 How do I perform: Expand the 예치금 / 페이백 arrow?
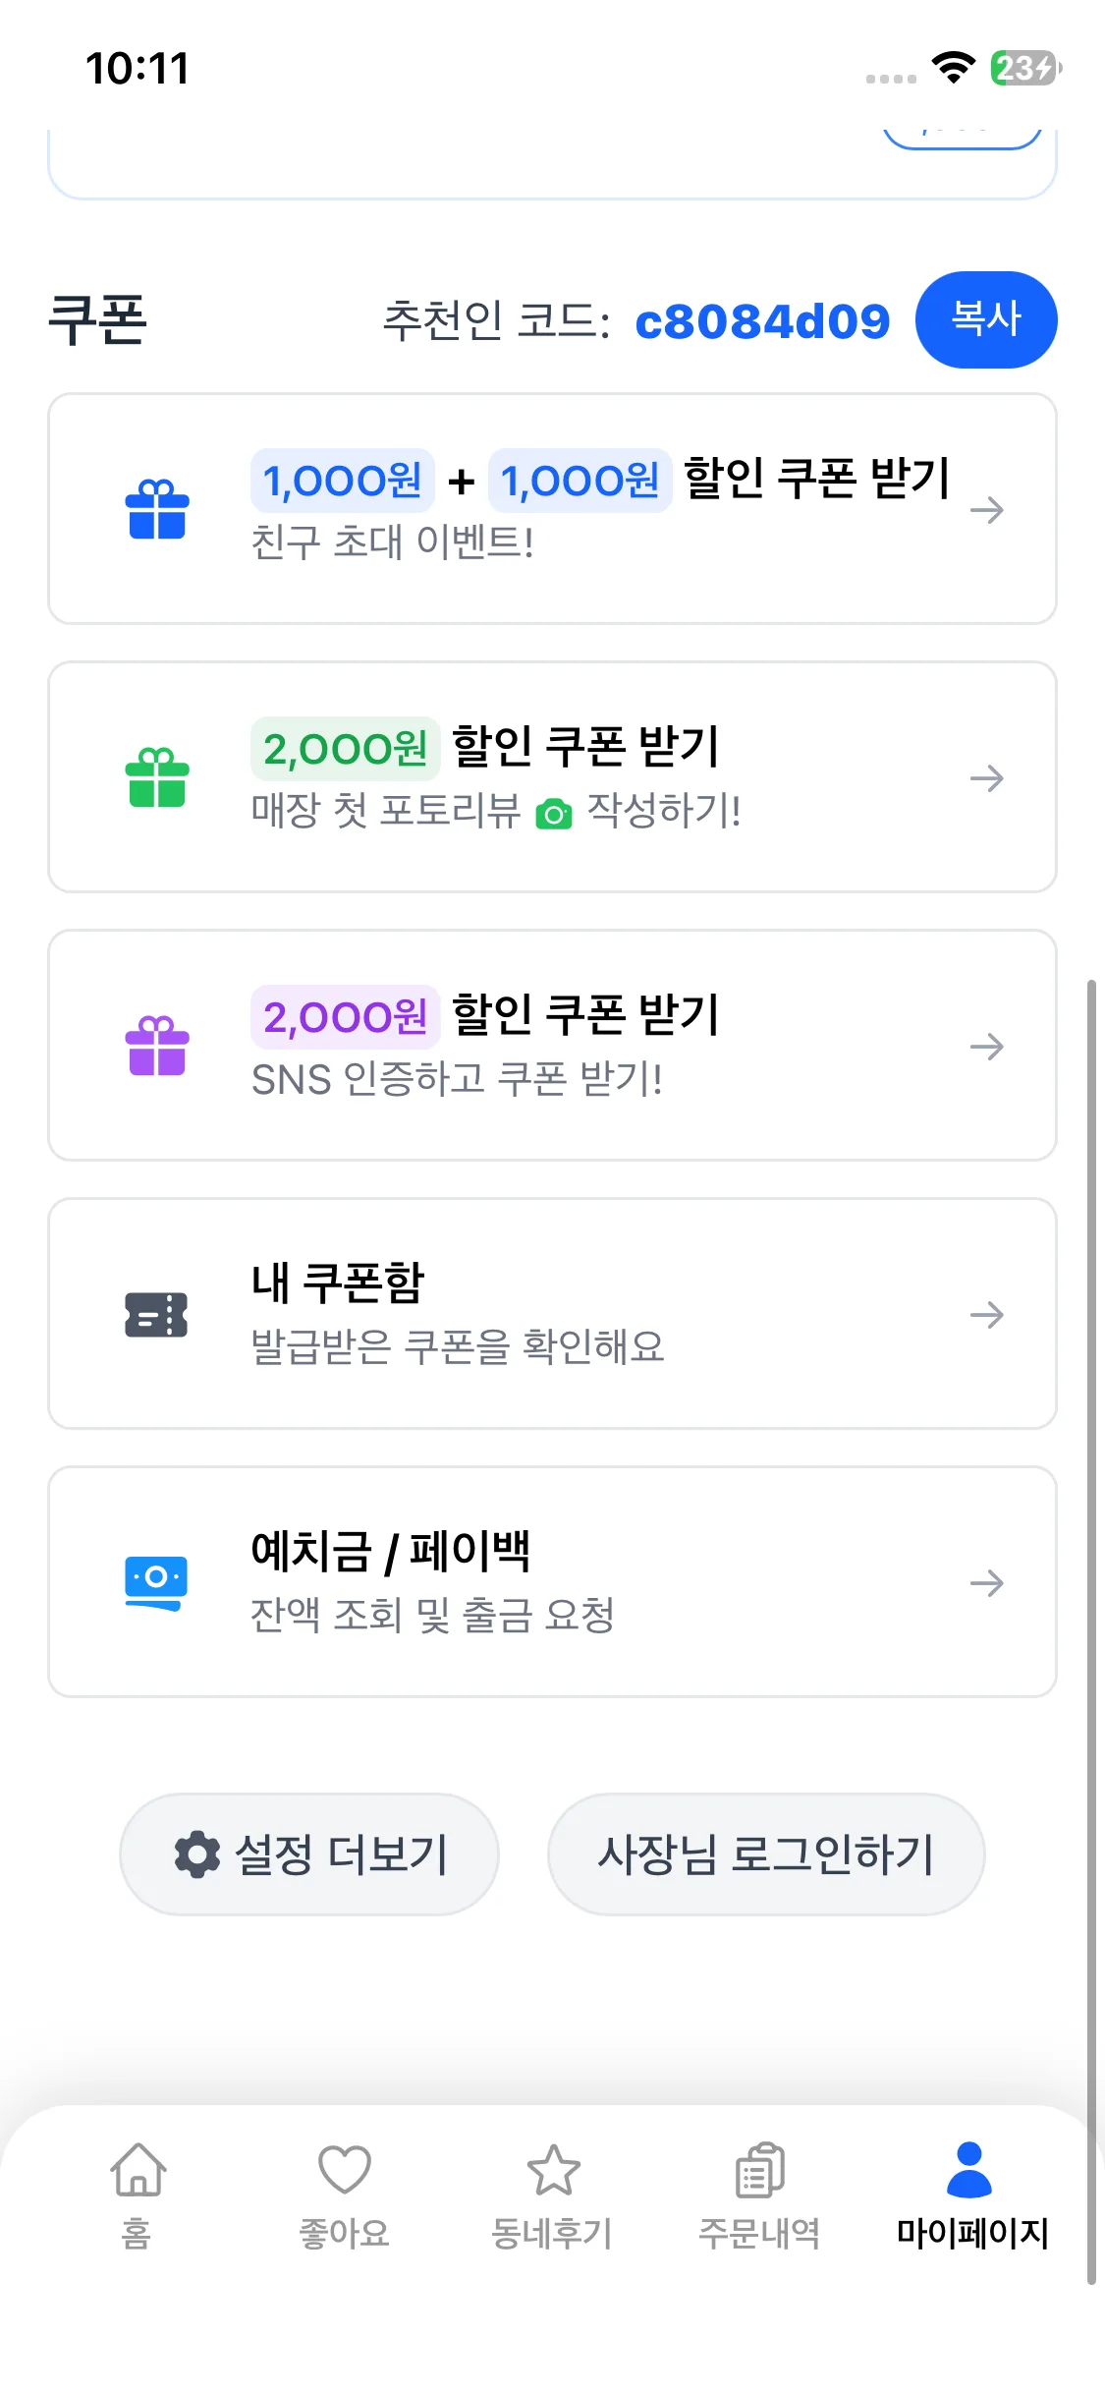[x=986, y=1583]
